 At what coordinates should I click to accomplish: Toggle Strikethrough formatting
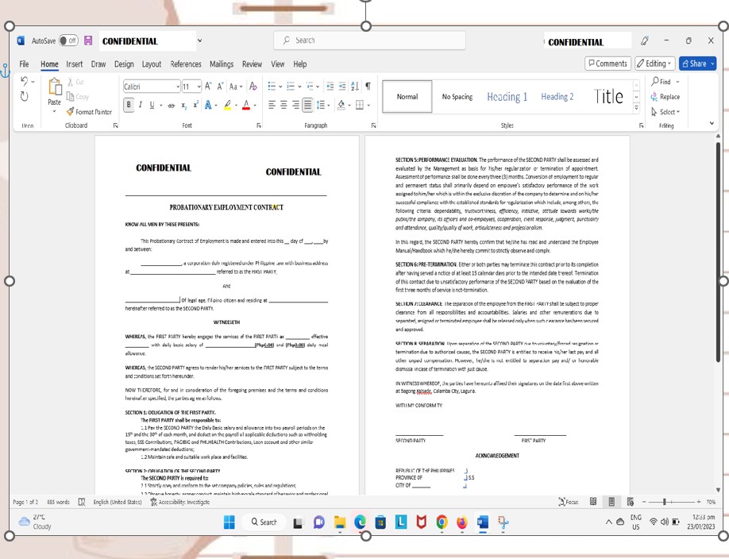171,106
